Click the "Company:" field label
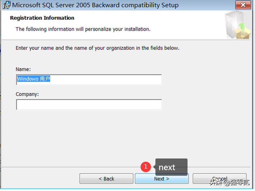This screenshot has height=191, width=255. pyautogui.click(x=27, y=94)
